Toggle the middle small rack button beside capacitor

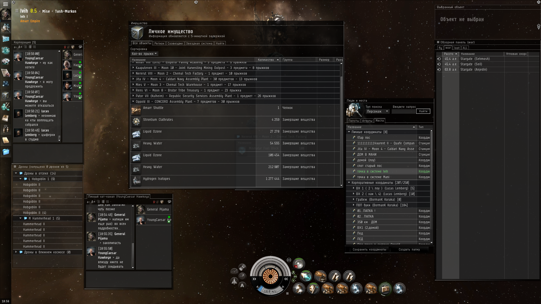click(295, 276)
